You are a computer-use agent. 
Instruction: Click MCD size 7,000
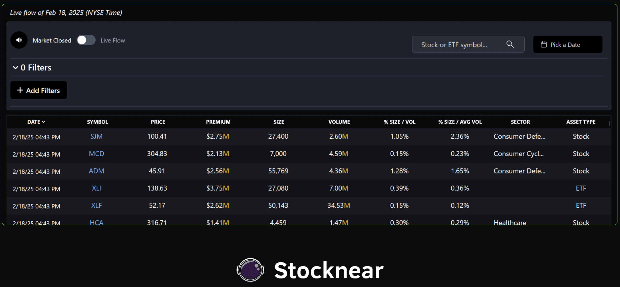click(x=278, y=153)
